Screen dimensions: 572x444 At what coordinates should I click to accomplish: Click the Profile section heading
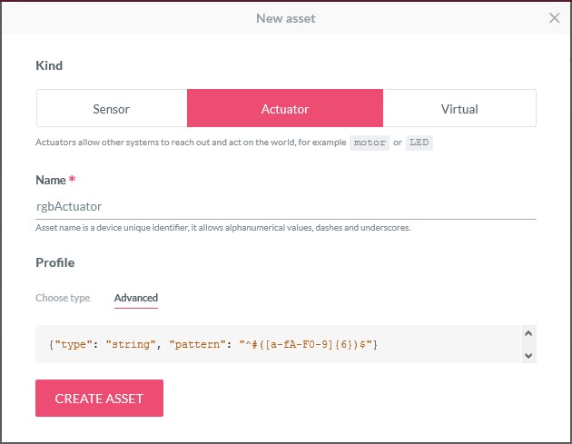[x=54, y=262]
